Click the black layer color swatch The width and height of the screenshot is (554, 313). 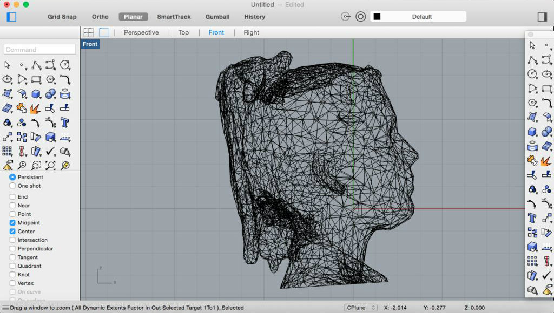click(377, 17)
